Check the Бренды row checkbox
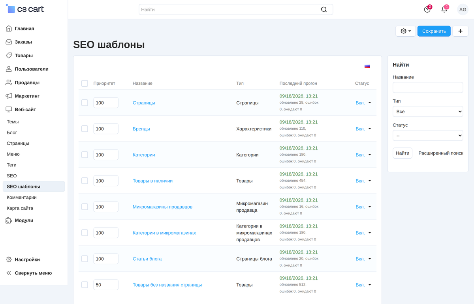 point(85,129)
